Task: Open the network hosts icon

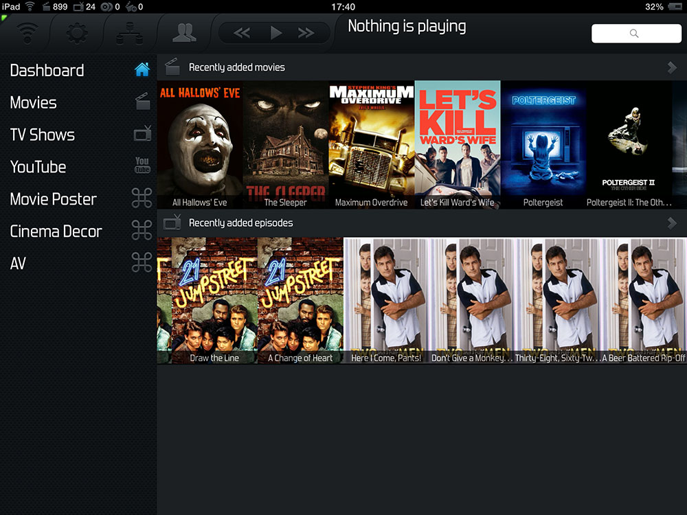Action: 129,32
